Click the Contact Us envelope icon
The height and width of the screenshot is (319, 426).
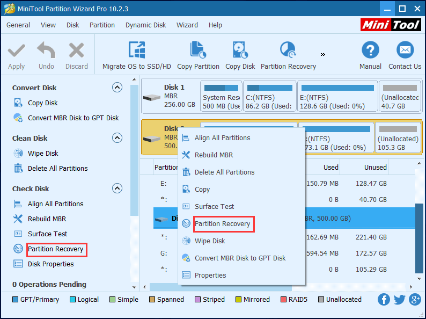point(405,50)
